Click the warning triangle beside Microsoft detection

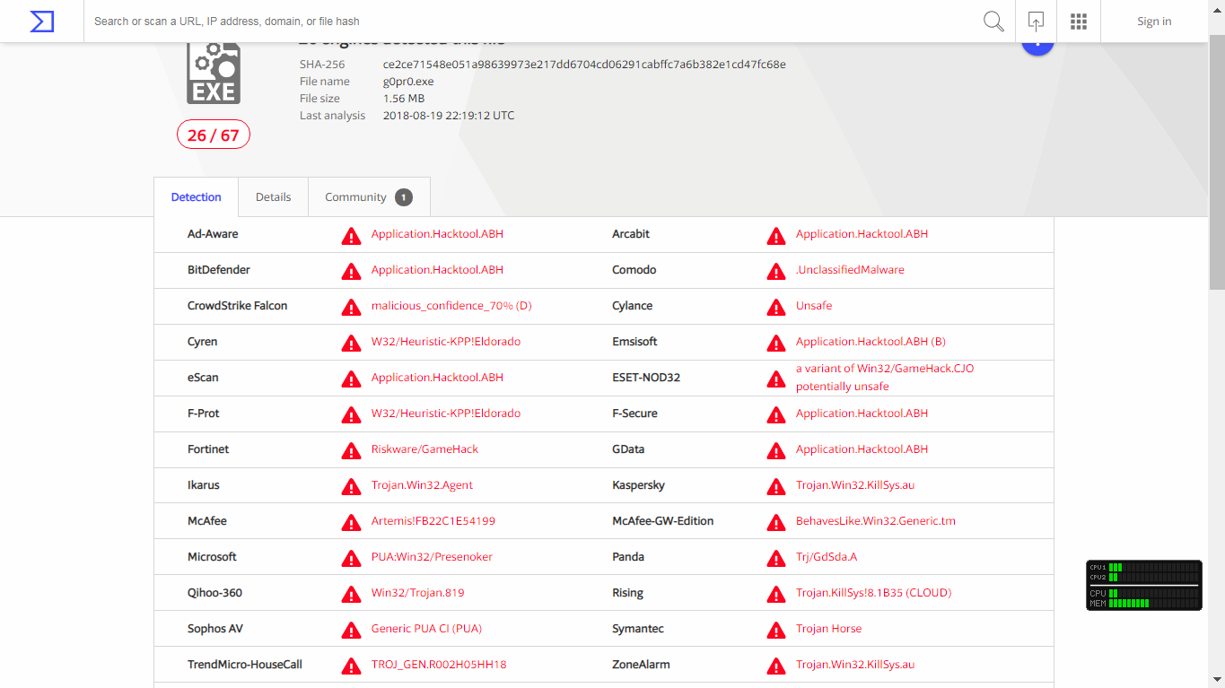tap(351, 558)
